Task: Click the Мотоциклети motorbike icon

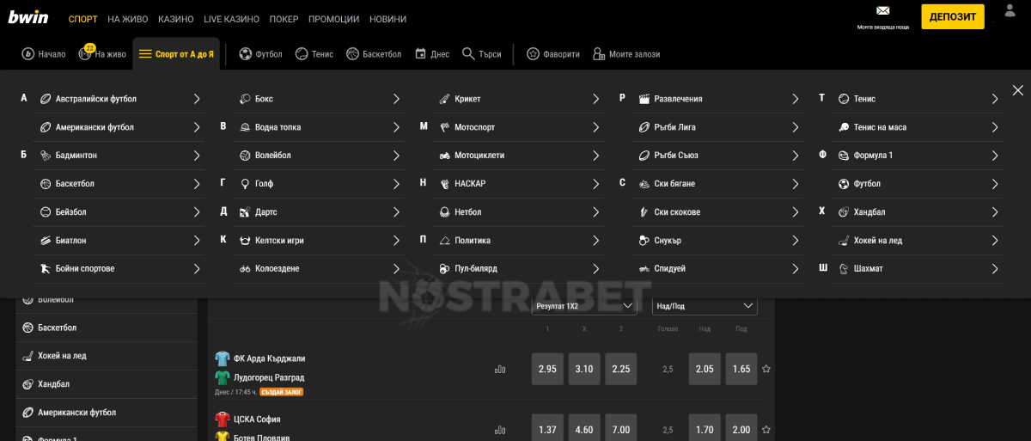Action: 444,156
